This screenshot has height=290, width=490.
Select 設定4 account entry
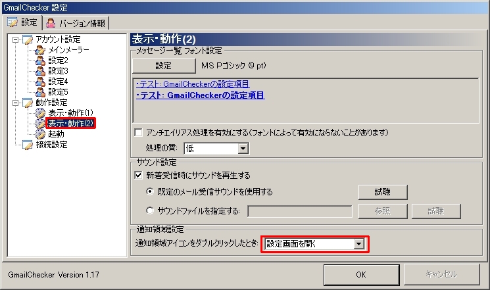[58, 82]
